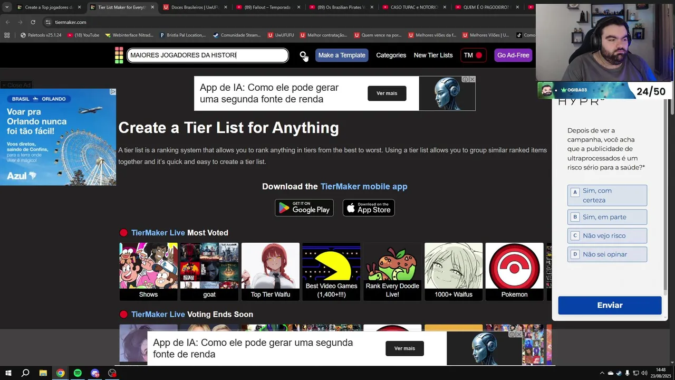Get it on Google Play badge

tap(304, 208)
